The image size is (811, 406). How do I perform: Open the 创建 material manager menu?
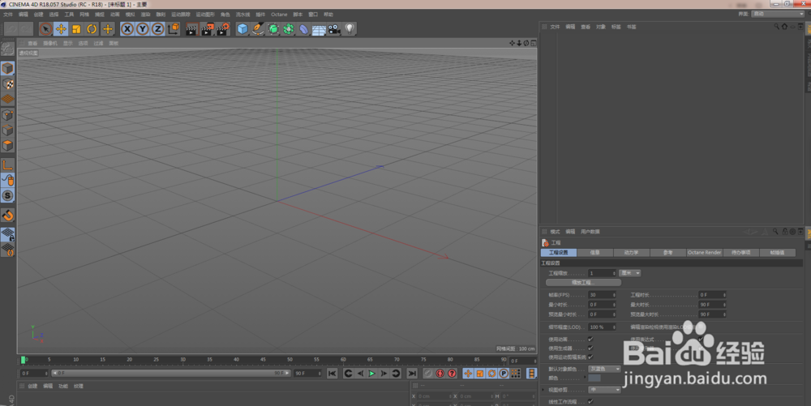point(32,386)
